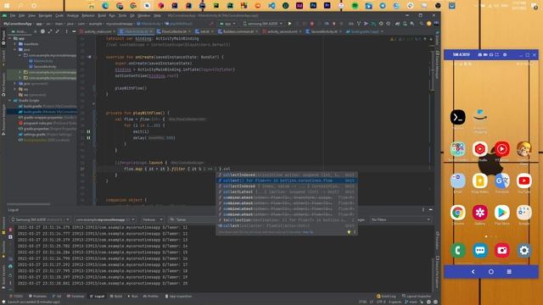Open the Logcat process package dropdown

pos(104,219)
